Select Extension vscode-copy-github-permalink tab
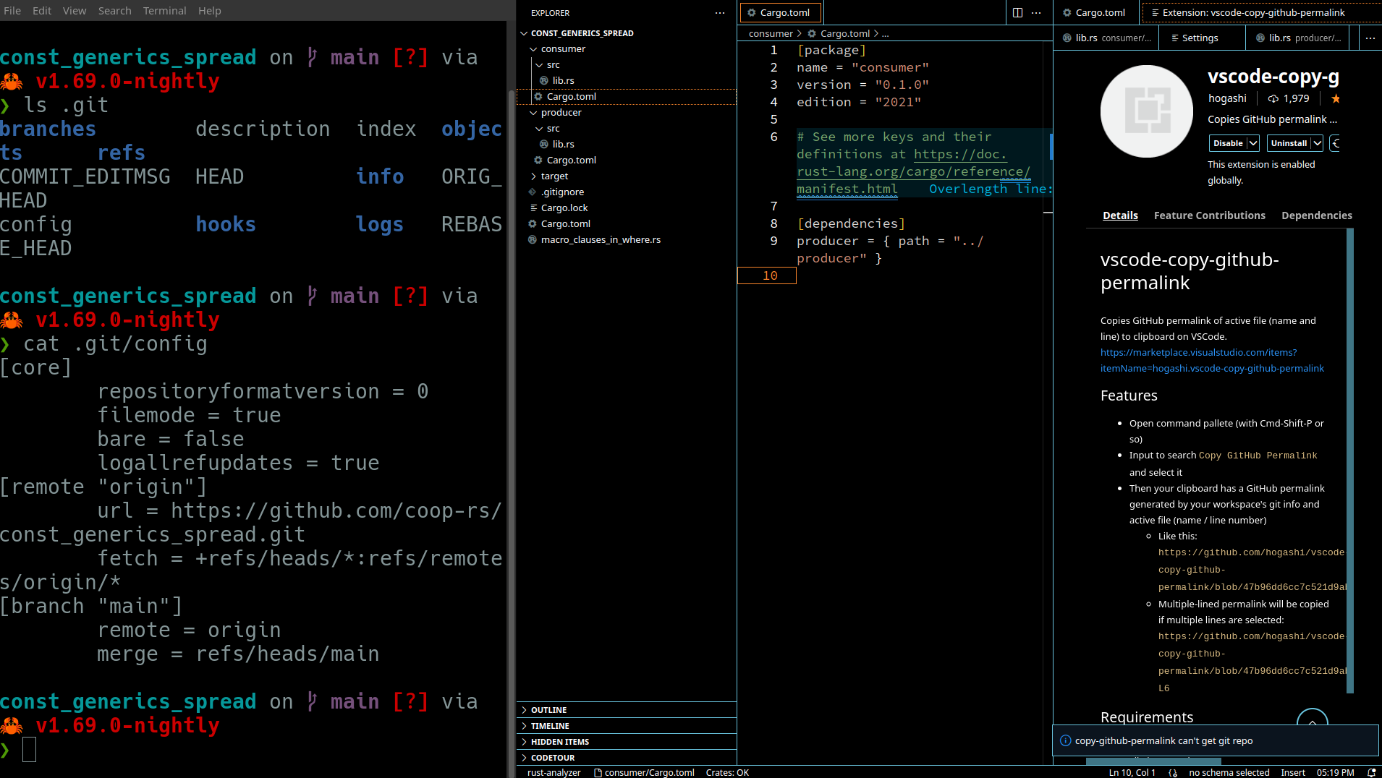Image resolution: width=1382 pixels, height=778 pixels. (x=1260, y=13)
